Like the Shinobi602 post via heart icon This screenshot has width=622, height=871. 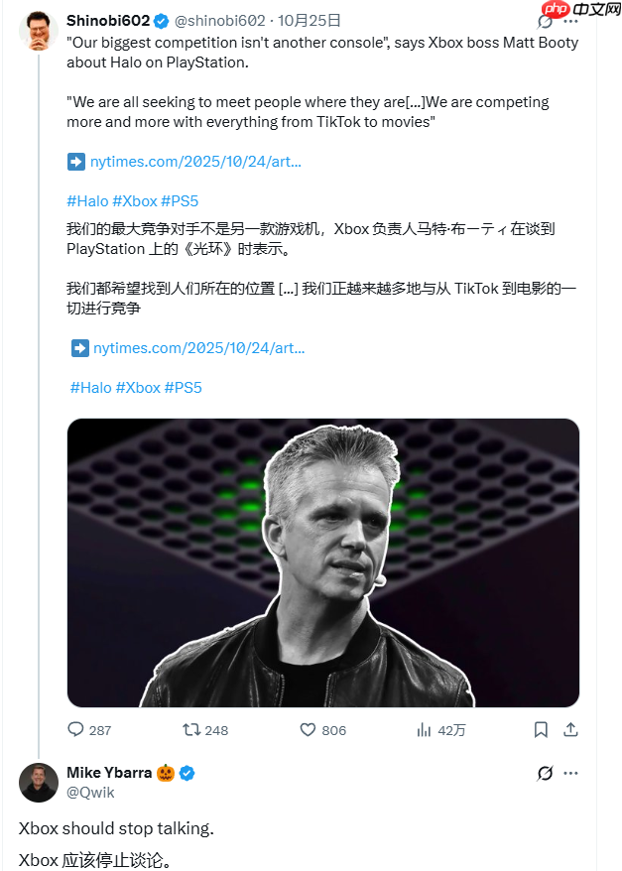tap(309, 729)
